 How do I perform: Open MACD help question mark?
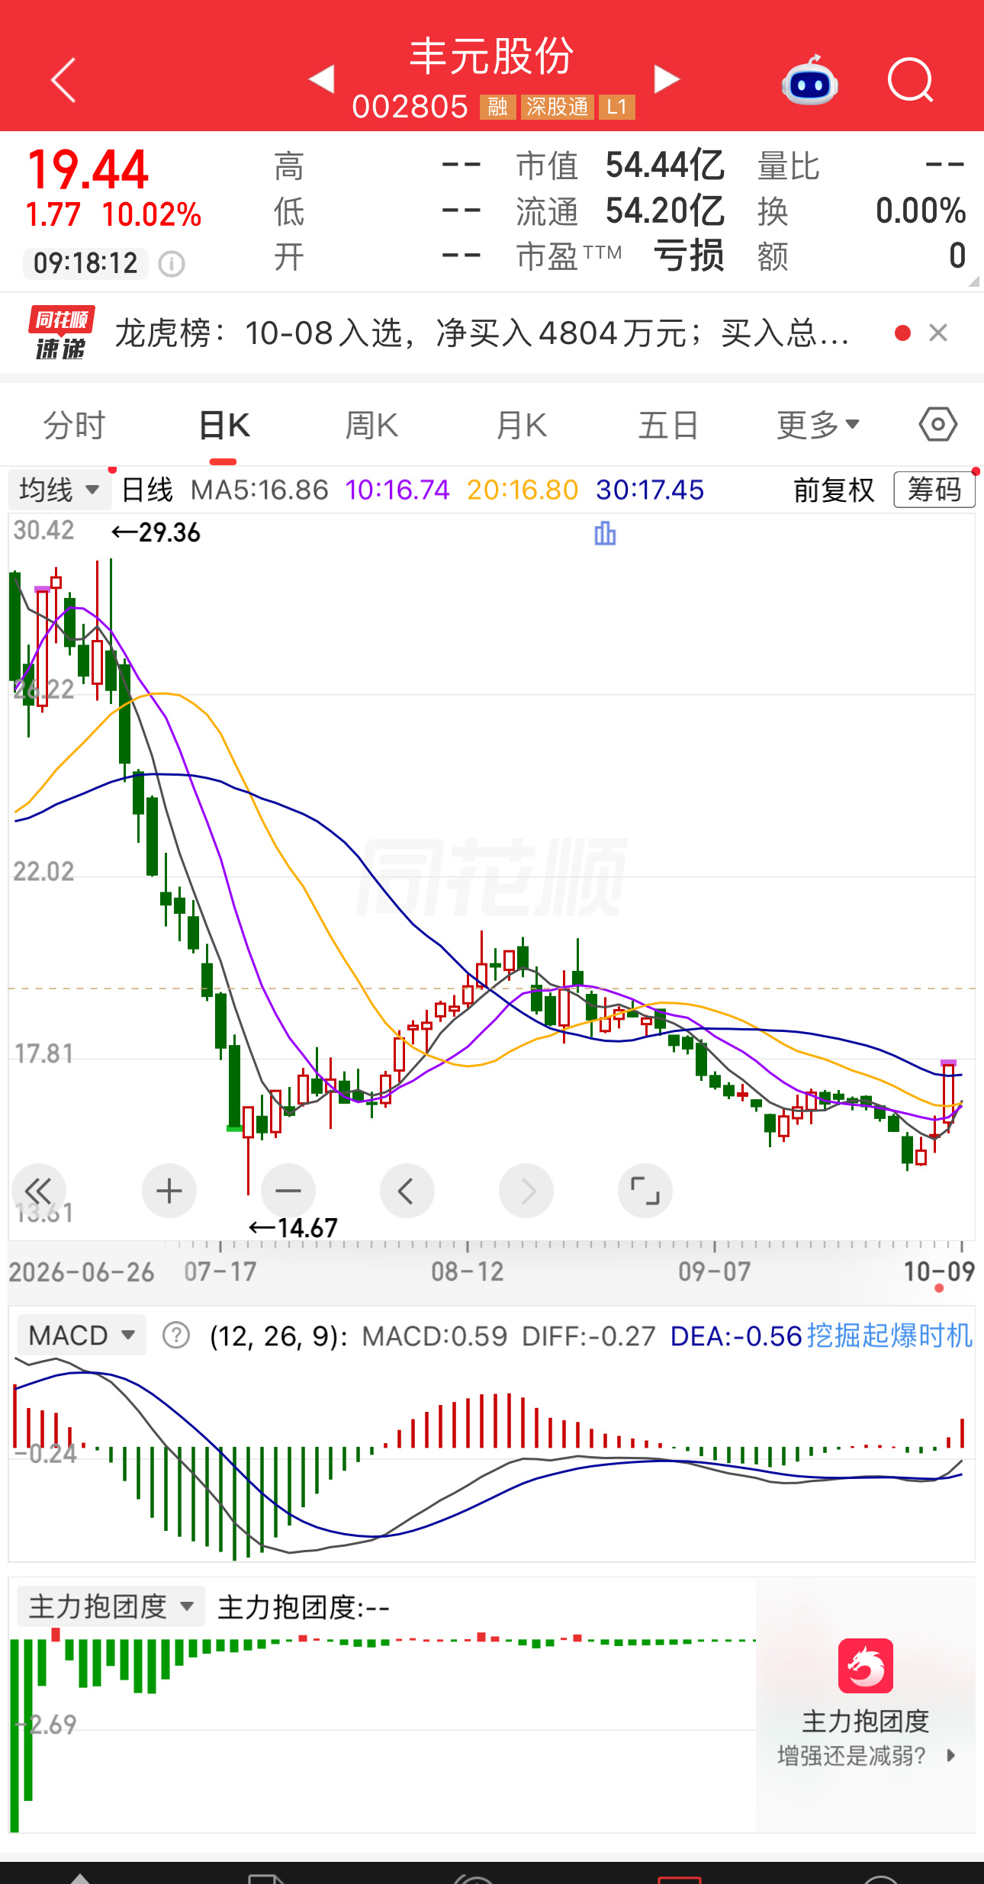(176, 1336)
